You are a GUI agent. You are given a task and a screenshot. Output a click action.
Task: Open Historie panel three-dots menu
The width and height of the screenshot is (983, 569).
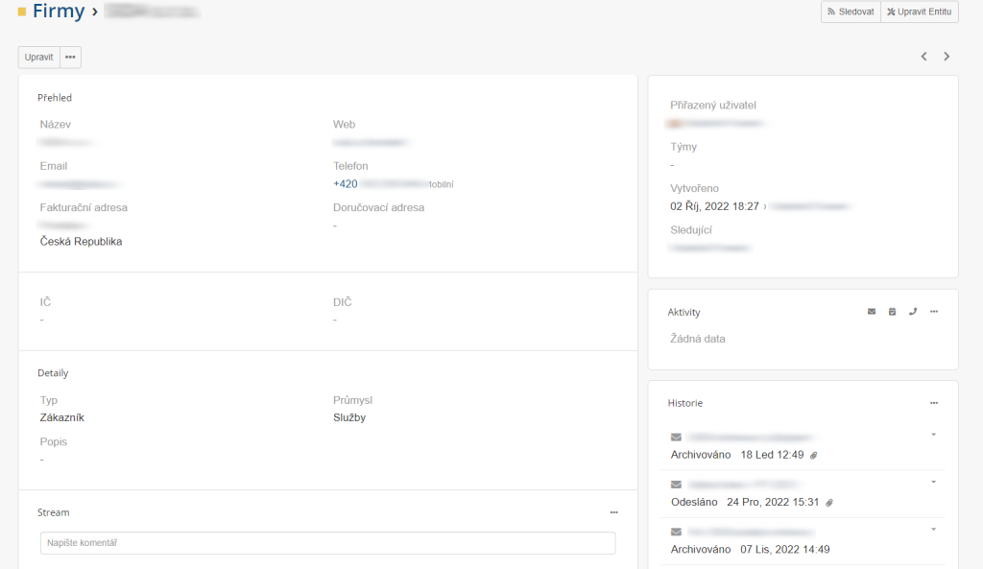934,403
